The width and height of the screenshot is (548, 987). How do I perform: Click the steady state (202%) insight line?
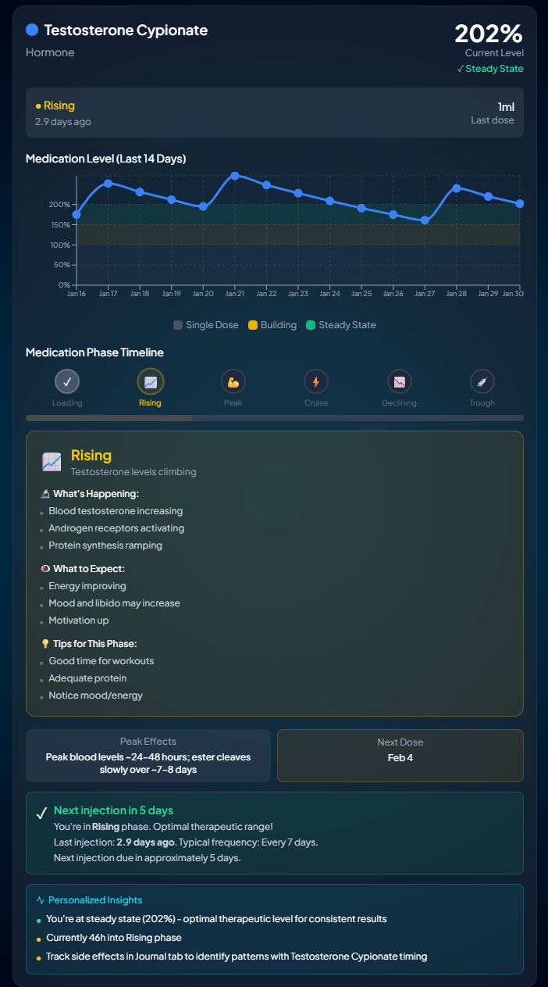click(x=216, y=919)
